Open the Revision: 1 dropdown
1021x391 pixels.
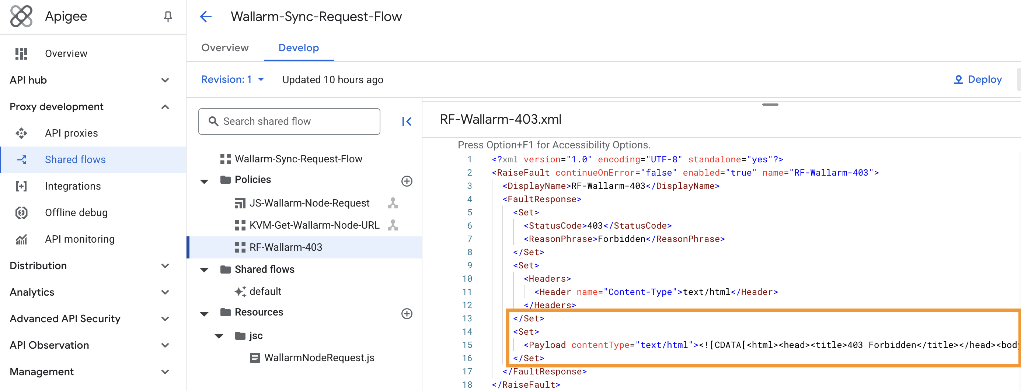(x=233, y=79)
